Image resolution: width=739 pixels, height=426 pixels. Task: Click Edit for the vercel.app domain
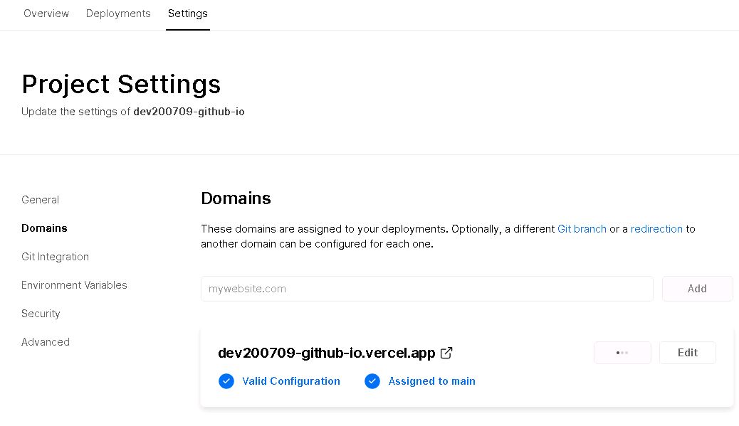[x=687, y=353]
